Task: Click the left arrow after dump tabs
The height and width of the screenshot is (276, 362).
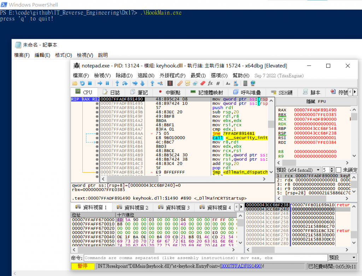Action: (237, 207)
